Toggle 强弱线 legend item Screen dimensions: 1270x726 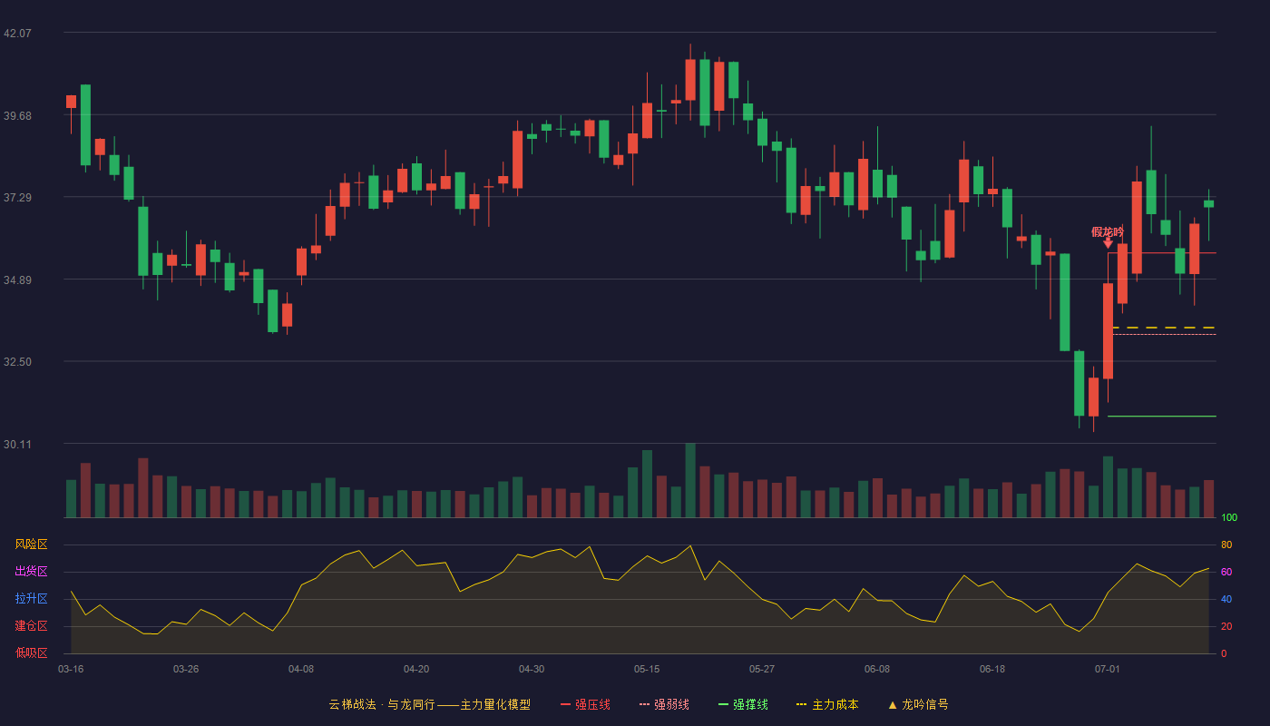pos(664,704)
